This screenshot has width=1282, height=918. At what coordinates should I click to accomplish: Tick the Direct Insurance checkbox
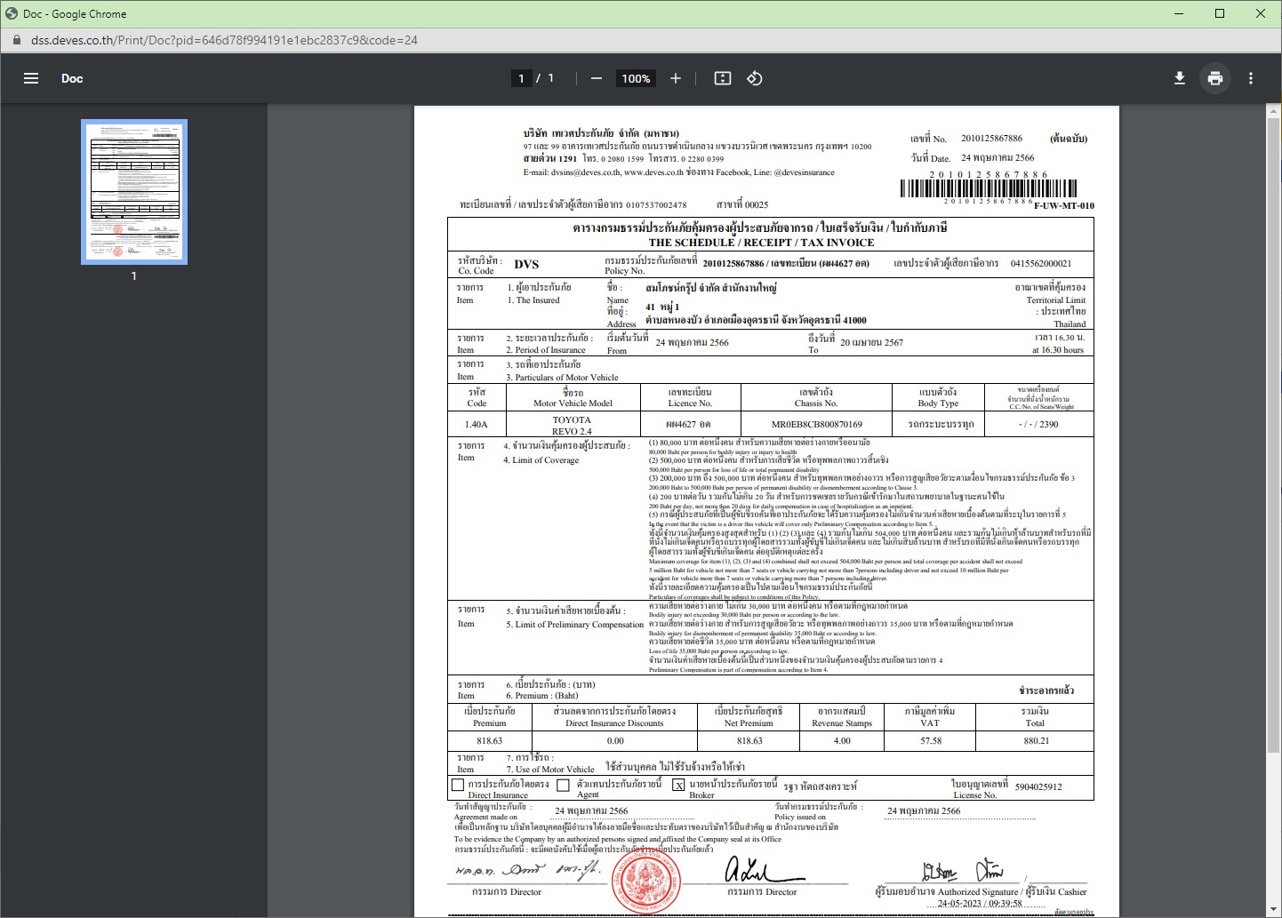coord(458,785)
